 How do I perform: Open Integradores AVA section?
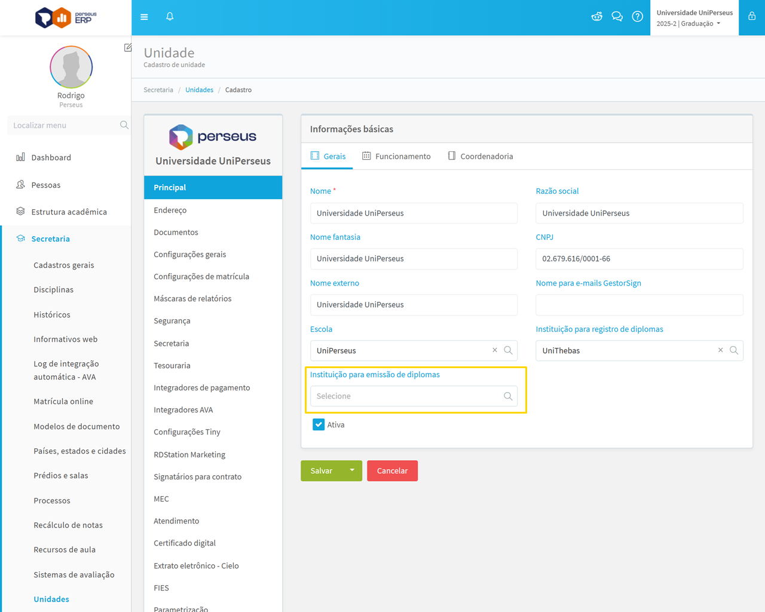click(x=213, y=409)
